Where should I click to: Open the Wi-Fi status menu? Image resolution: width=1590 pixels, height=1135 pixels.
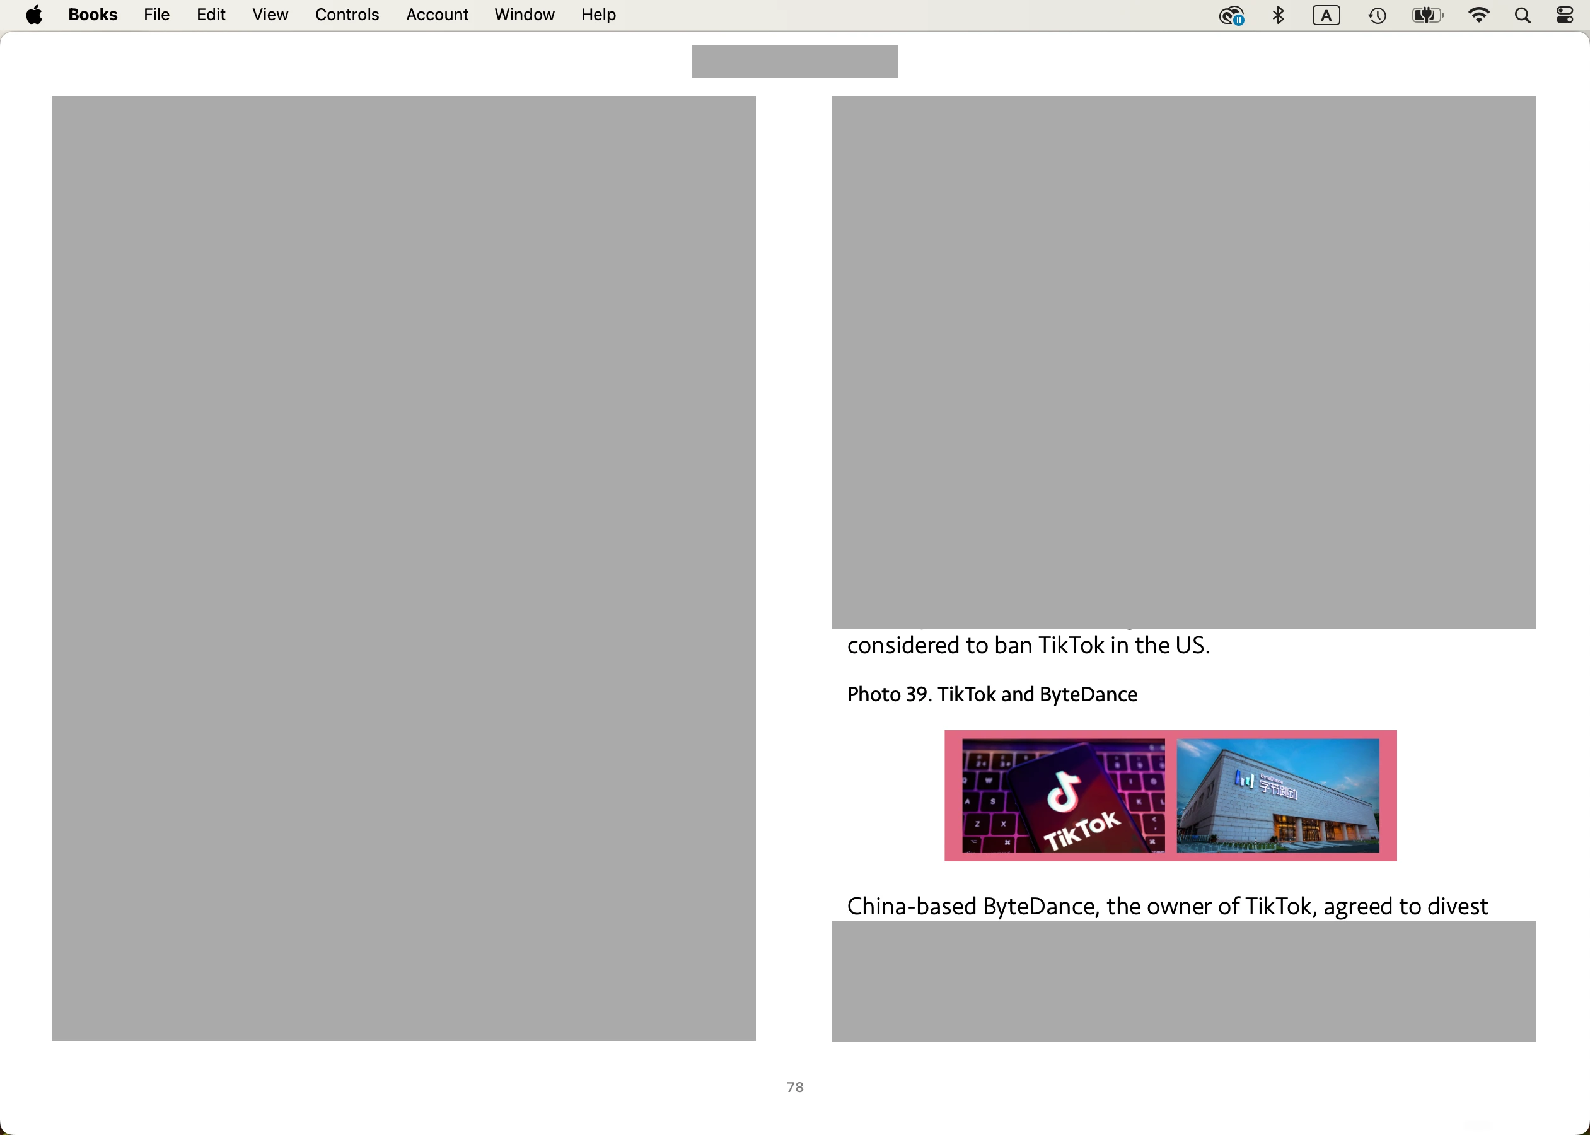point(1478,15)
